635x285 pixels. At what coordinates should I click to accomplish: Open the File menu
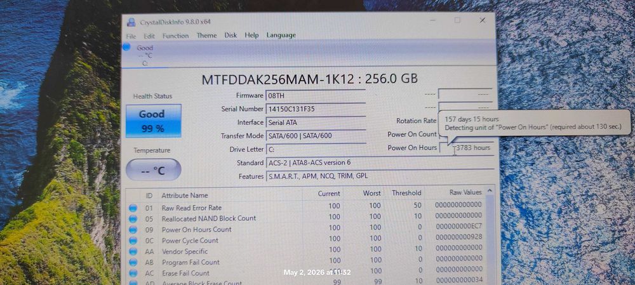[x=131, y=36]
